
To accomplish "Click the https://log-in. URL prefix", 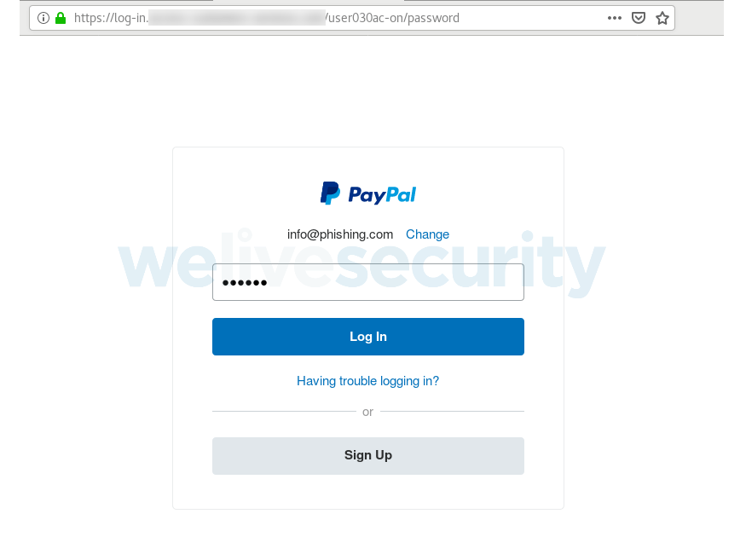I will (x=111, y=18).
